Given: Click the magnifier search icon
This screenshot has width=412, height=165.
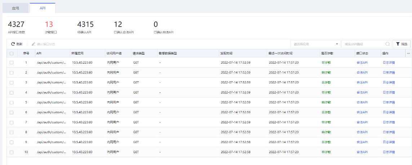Looking at the screenshot, I should coord(387,44).
